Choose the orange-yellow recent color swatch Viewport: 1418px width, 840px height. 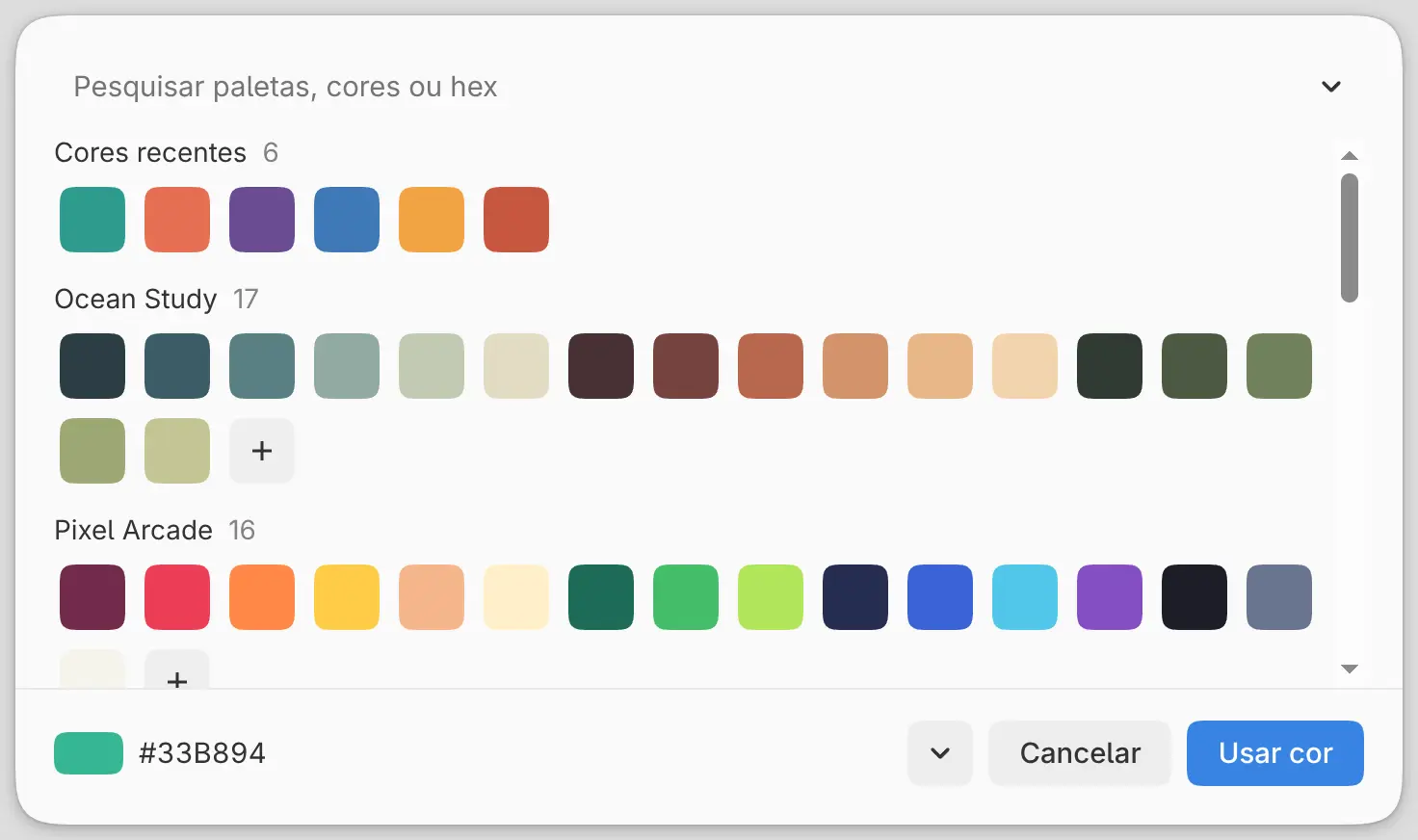click(432, 220)
